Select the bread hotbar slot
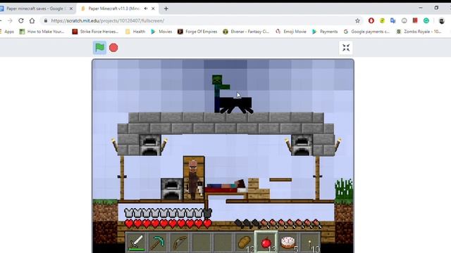The height and width of the screenshot is (253, 451). pos(245,242)
